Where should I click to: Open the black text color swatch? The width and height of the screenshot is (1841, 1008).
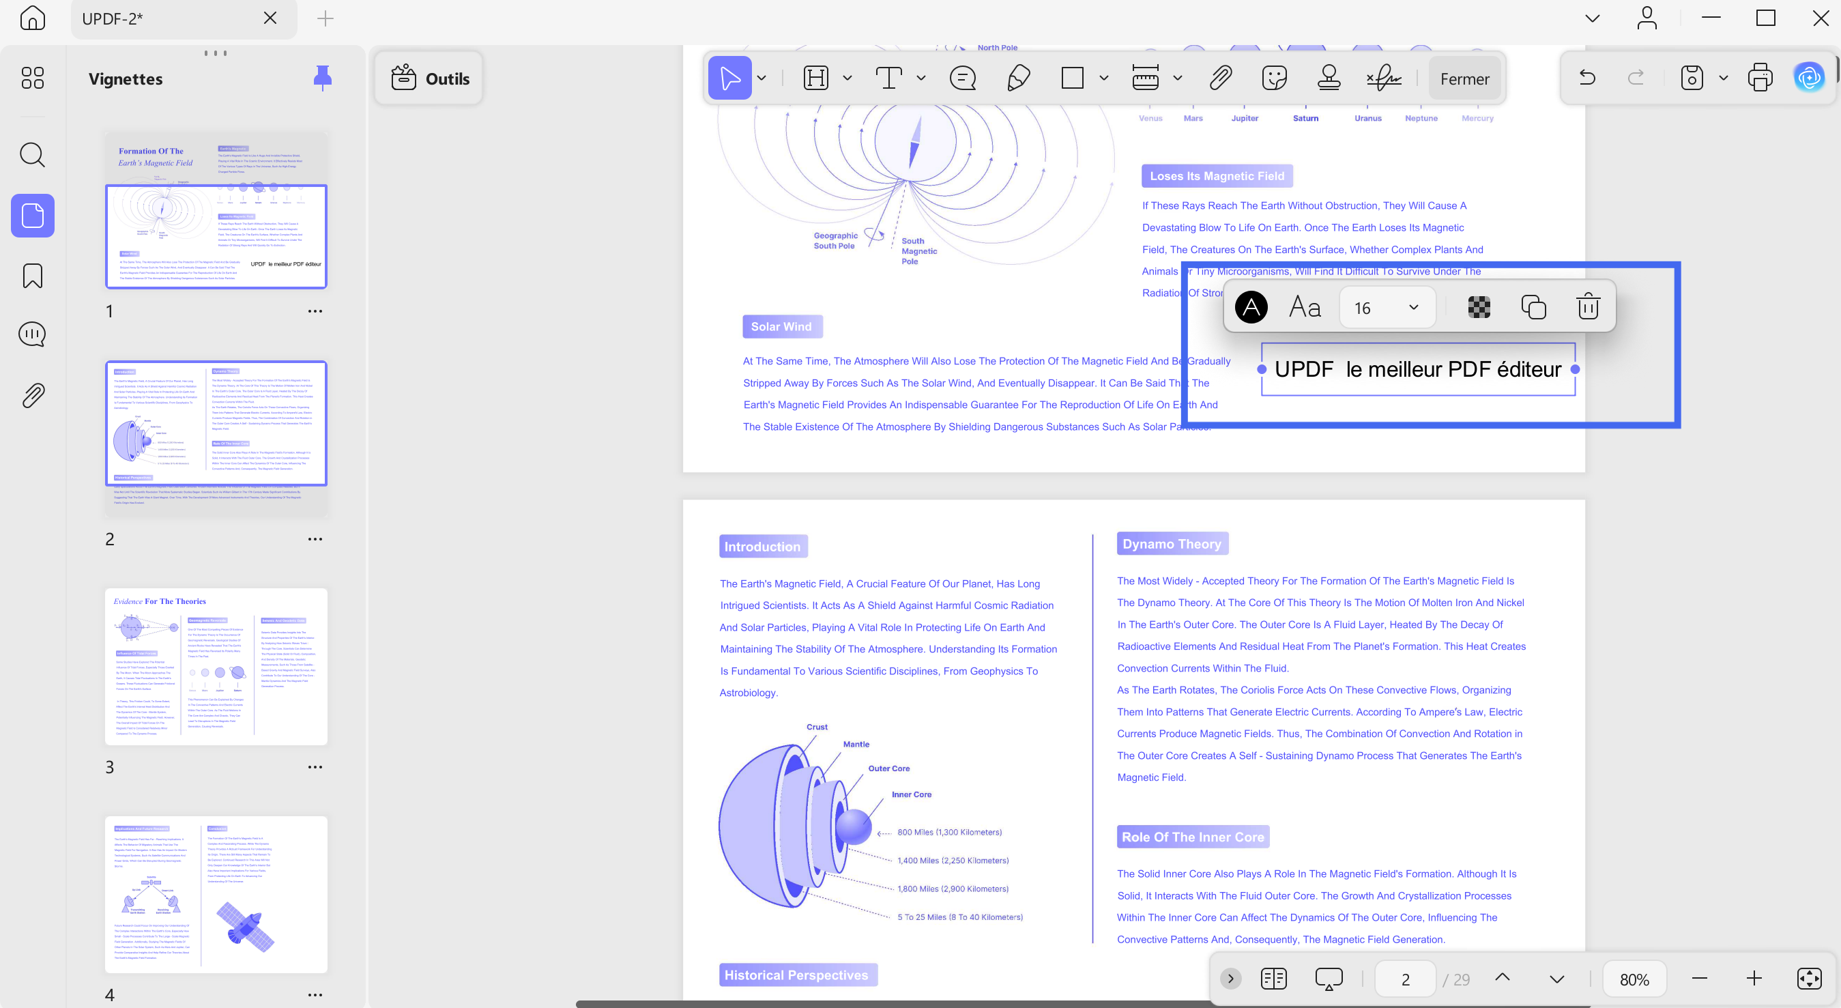[x=1251, y=306]
